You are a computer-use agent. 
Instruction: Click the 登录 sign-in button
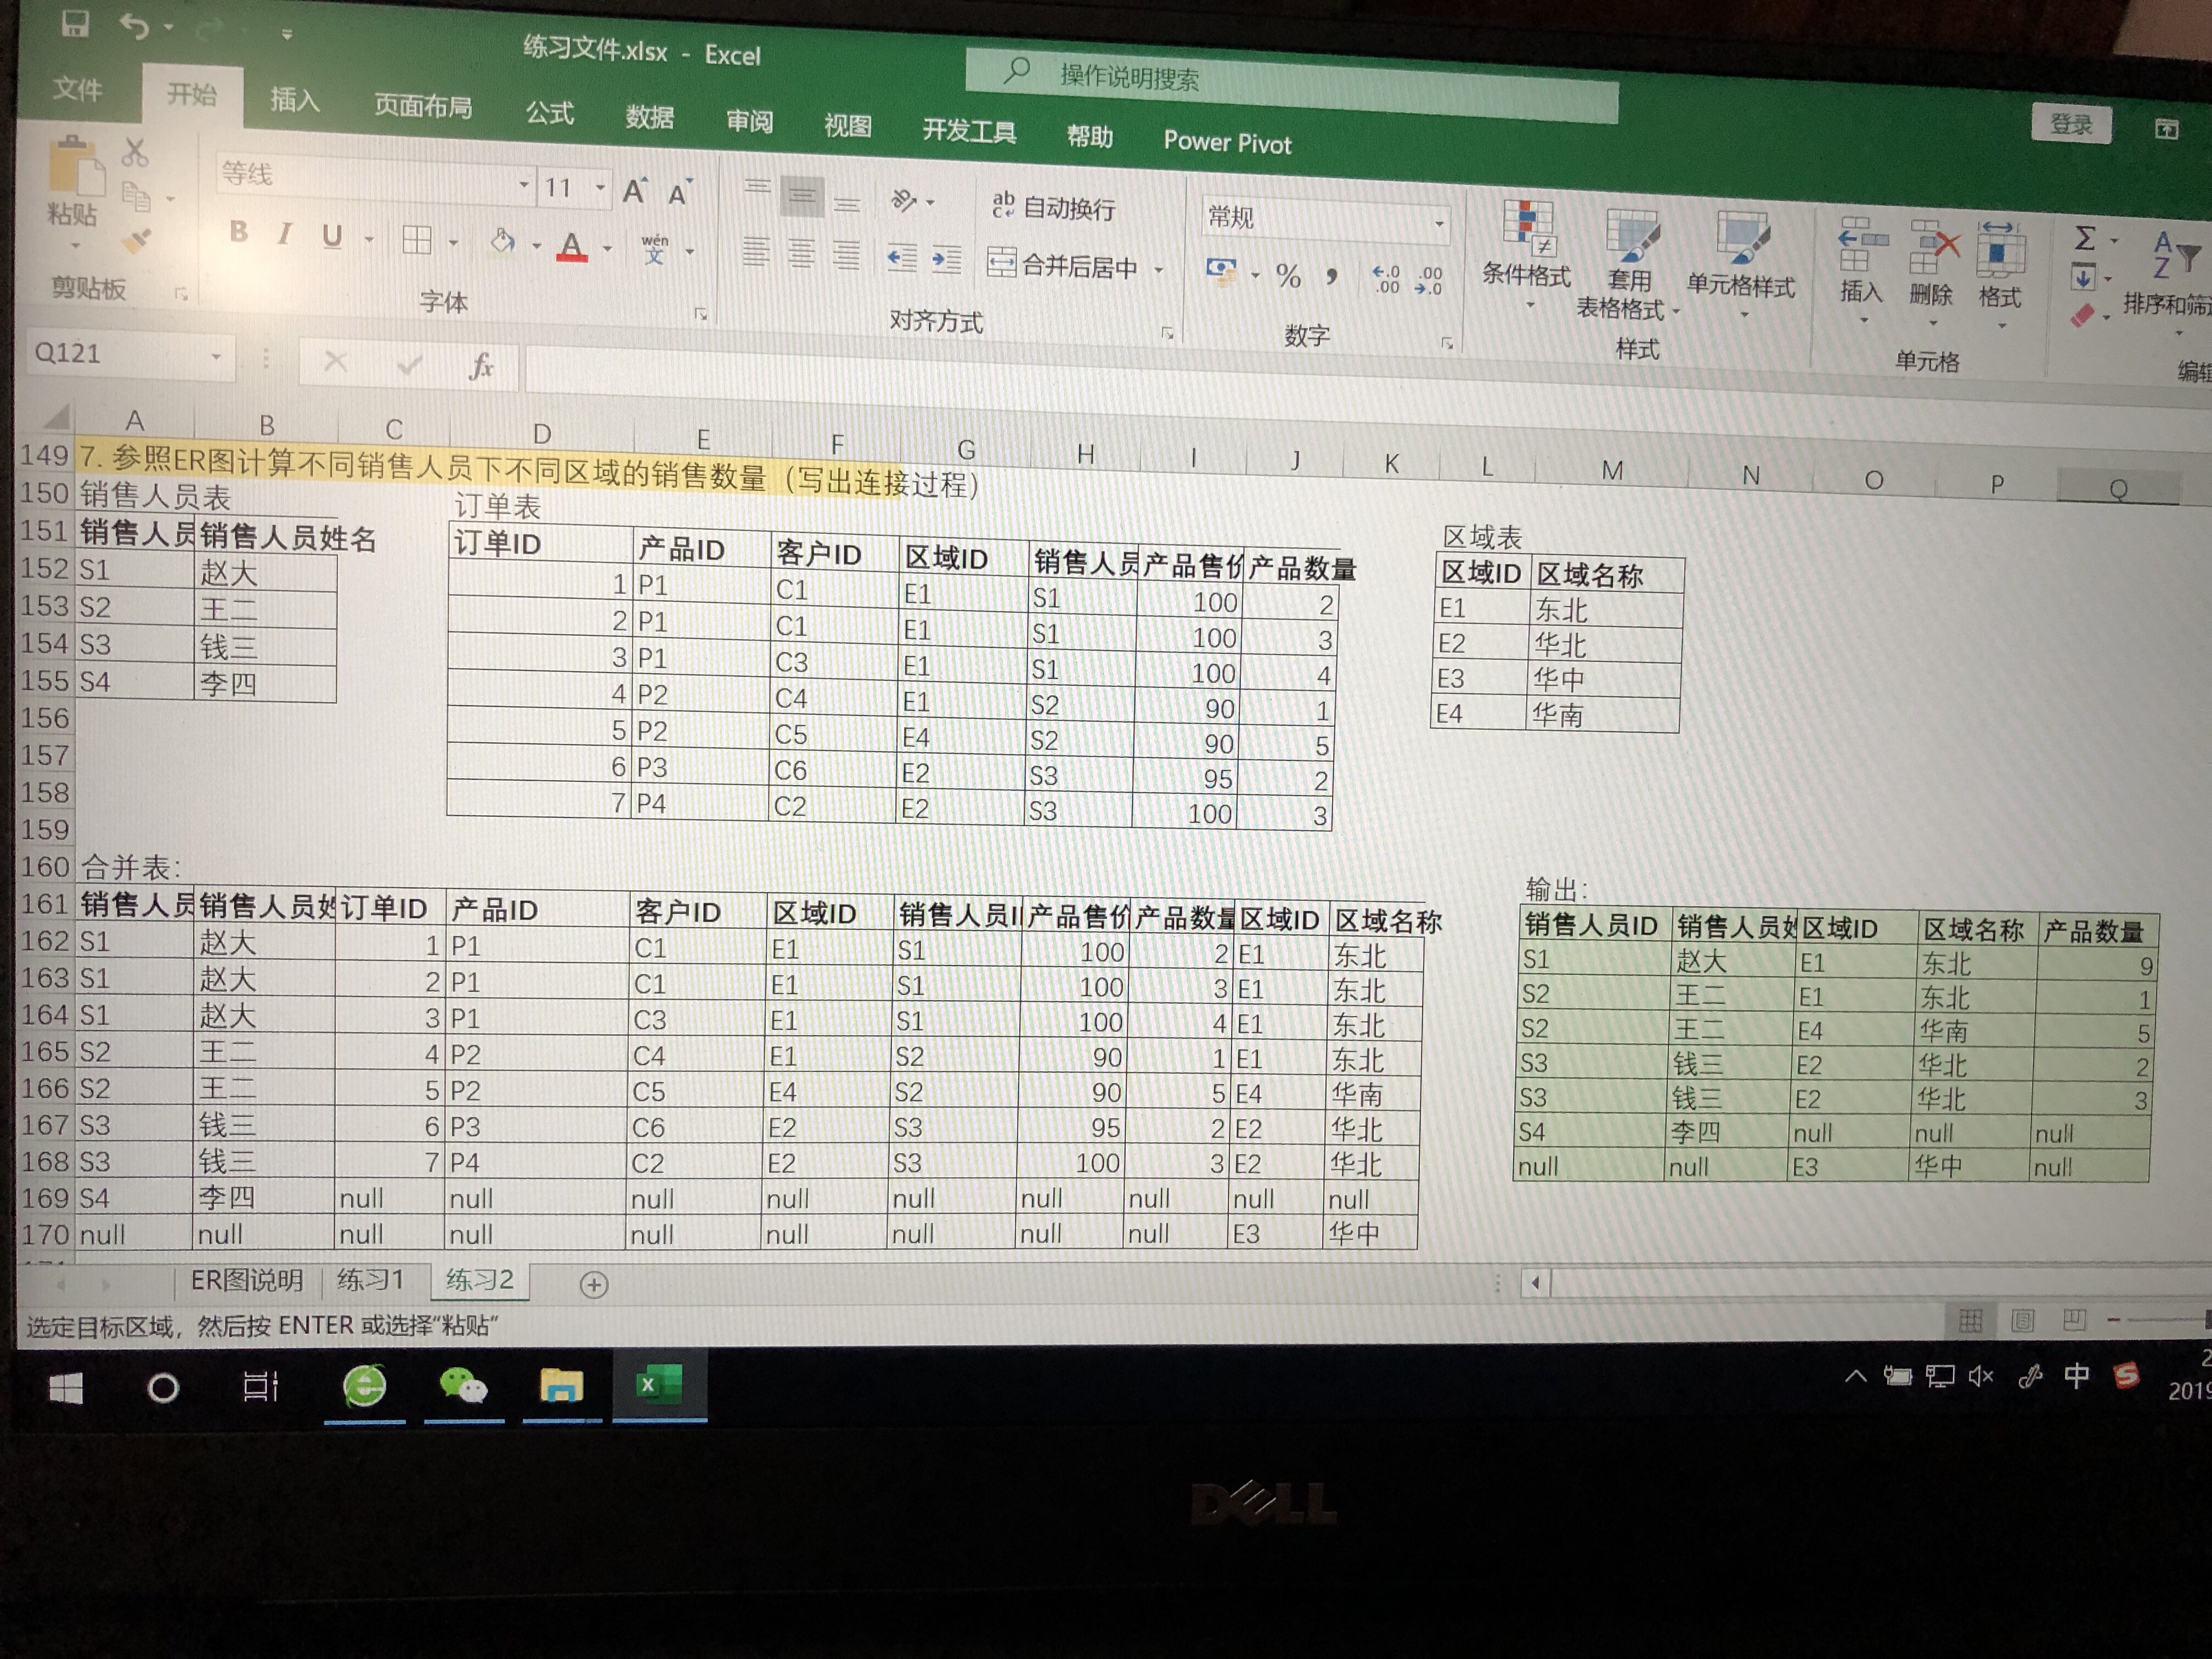pos(2071,124)
